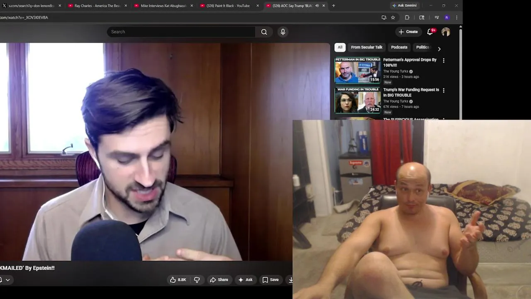Click the webcam overlay at bottom right
The image size is (531, 299).
pos(412,210)
